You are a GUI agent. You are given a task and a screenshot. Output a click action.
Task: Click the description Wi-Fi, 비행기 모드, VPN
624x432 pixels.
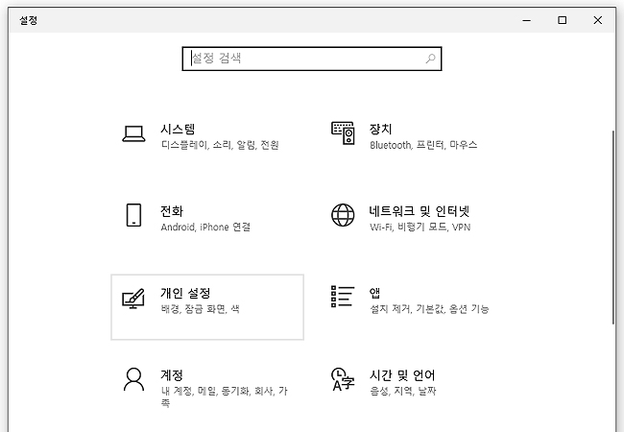click(x=420, y=228)
